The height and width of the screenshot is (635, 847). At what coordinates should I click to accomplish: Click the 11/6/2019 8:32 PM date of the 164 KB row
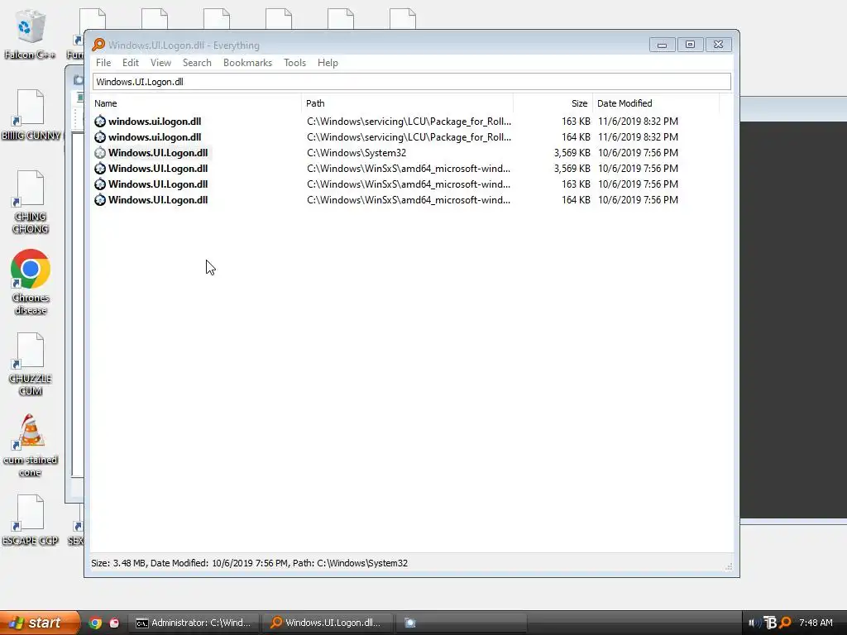coord(638,137)
